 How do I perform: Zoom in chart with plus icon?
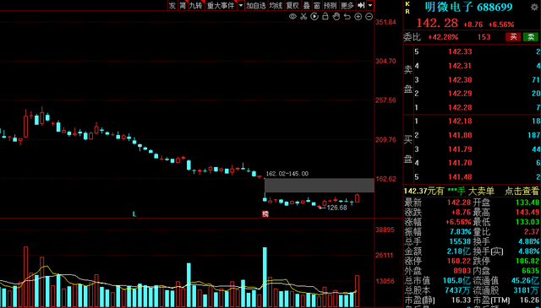tap(358, 17)
